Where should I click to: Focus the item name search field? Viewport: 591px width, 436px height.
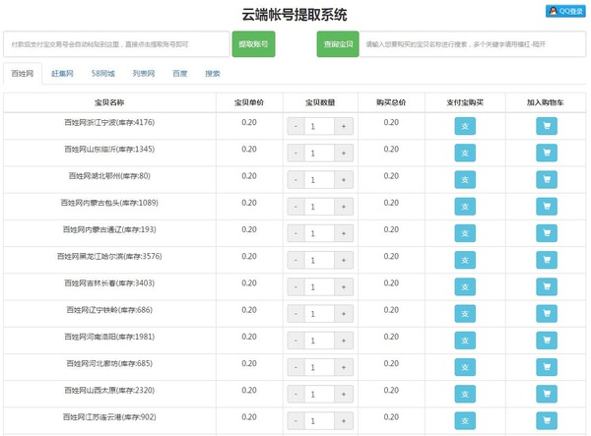click(473, 44)
